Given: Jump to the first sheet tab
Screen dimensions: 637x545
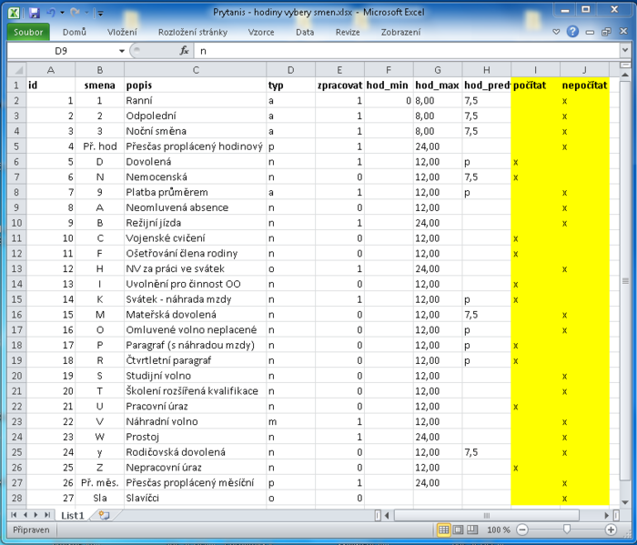Looking at the screenshot, I should pyautogui.click(x=15, y=515).
